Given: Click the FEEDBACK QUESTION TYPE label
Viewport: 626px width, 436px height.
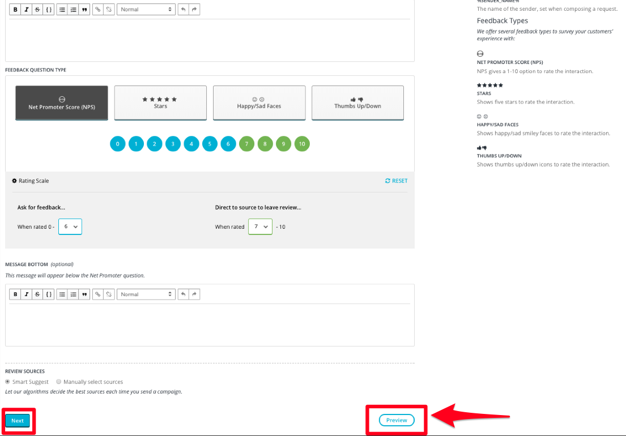Looking at the screenshot, I should pyautogui.click(x=36, y=70).
